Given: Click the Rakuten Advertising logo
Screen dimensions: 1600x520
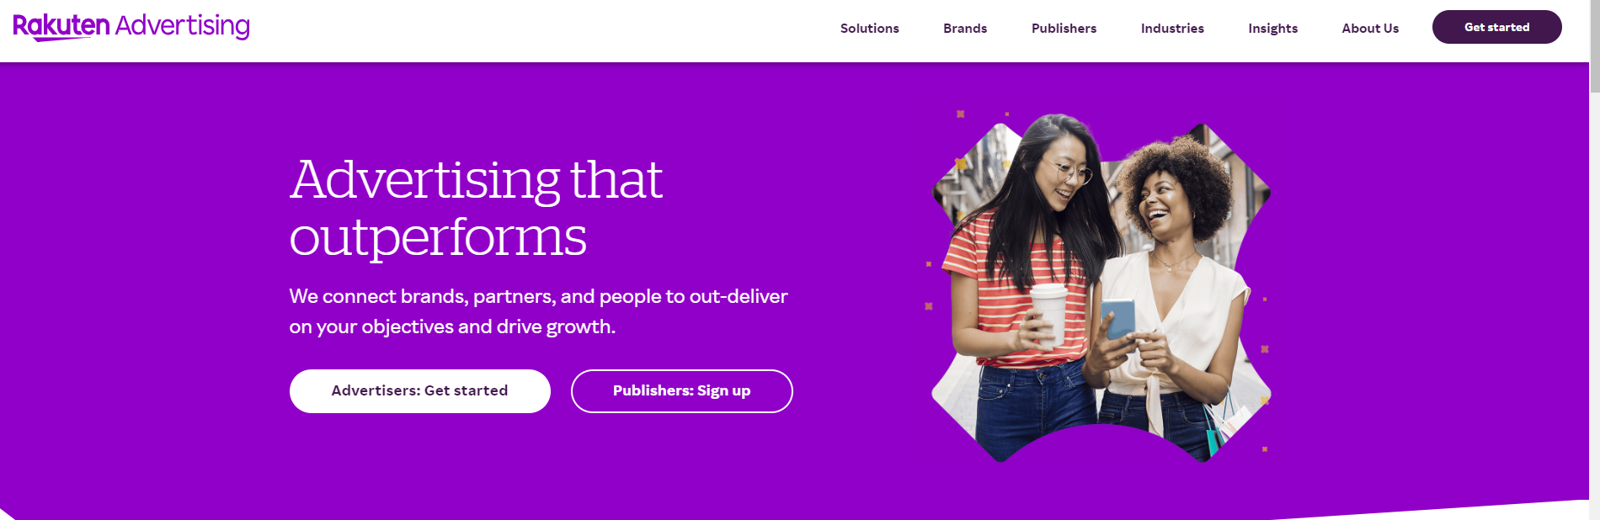Looking at the screenshot, I should tap(131, 27).
